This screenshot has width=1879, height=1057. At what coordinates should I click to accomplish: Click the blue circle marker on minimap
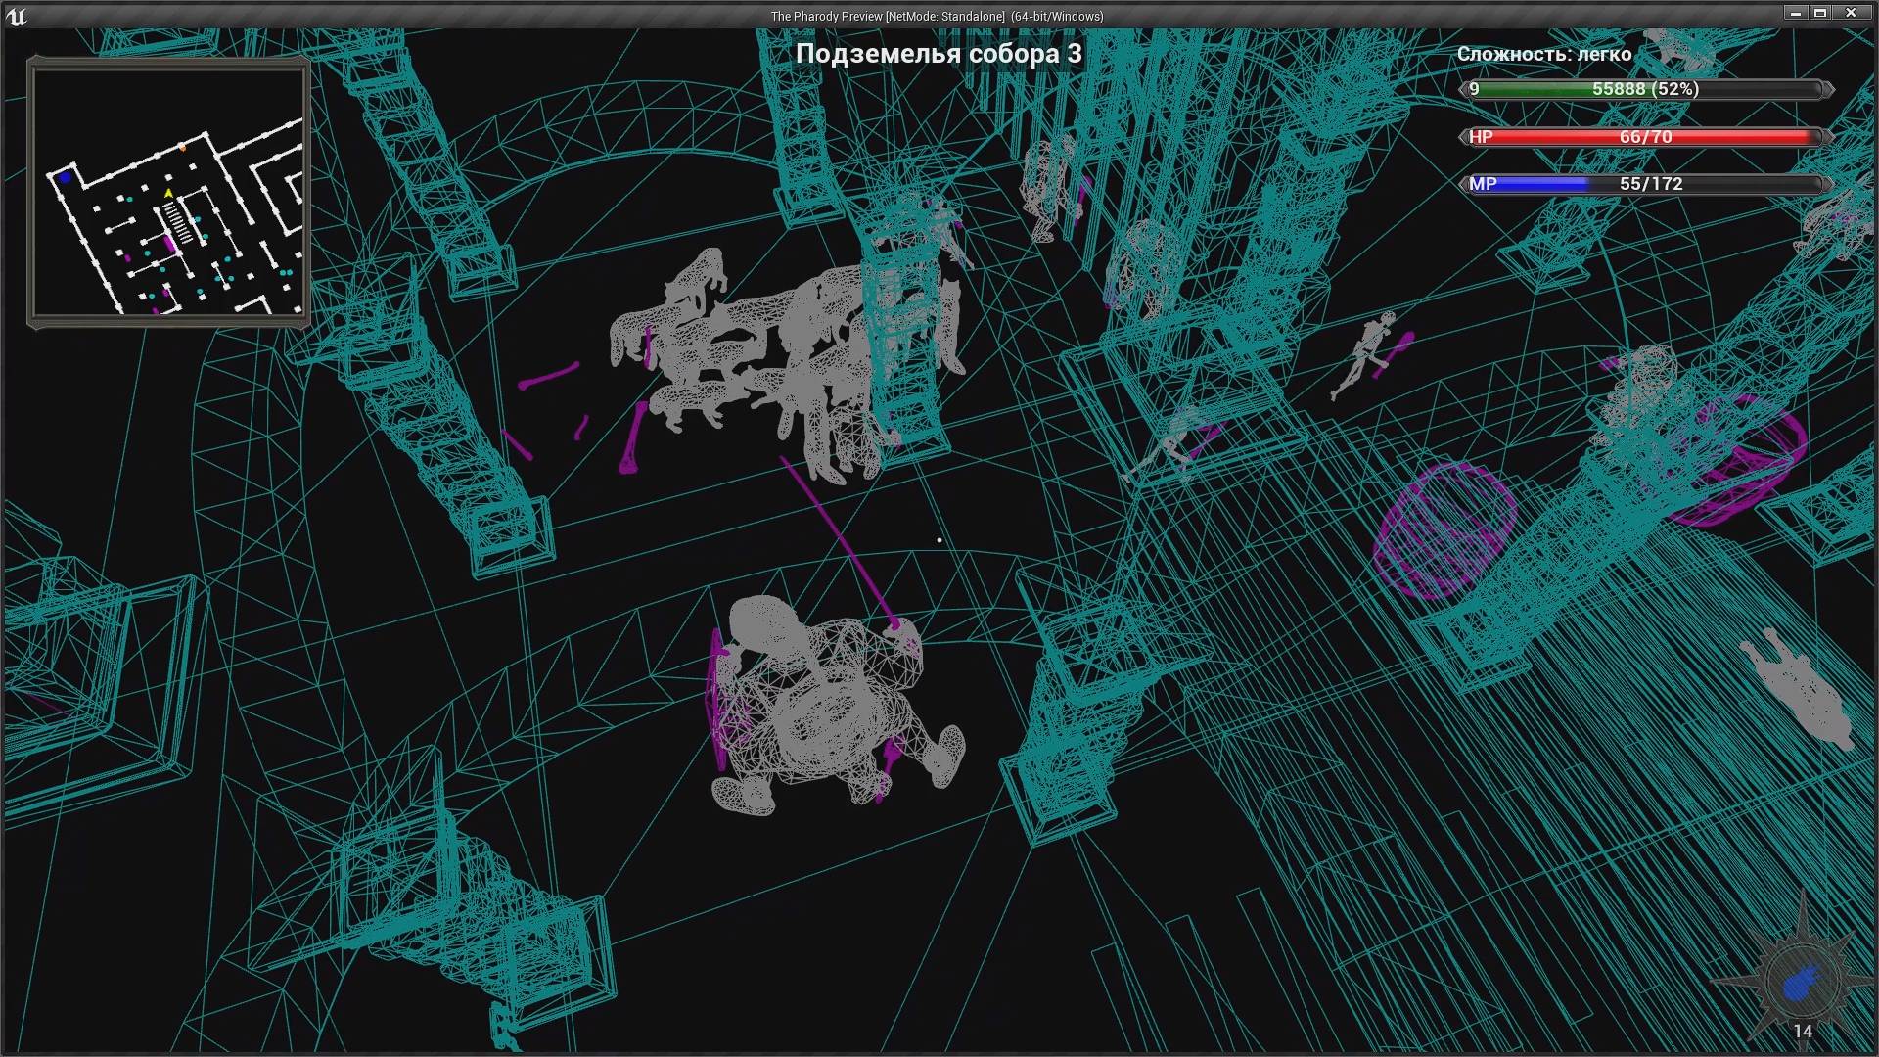point(66,177)
